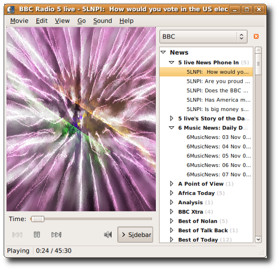Viewport: 279px width, 270px height.
Task: Close the sidebar with the red X
Action: click(256, 36)
